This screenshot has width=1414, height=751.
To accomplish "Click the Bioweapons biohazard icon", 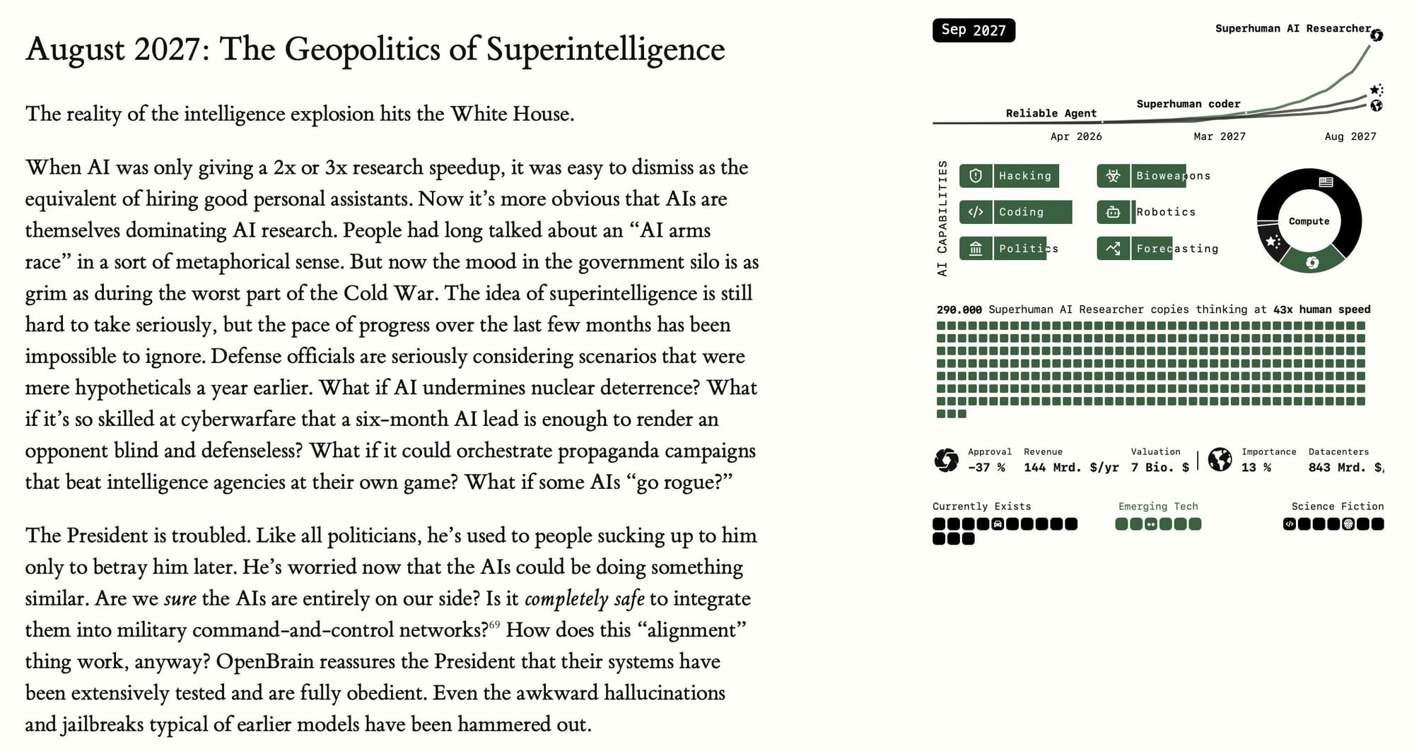I will click(1113, 176).
